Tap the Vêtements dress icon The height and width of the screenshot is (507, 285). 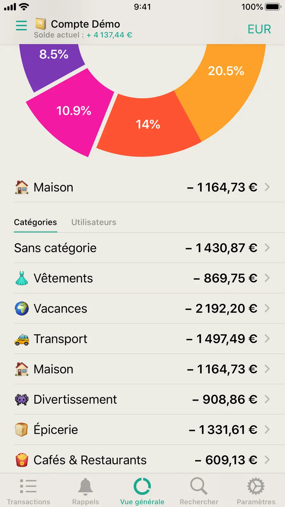tap(22, 278)
